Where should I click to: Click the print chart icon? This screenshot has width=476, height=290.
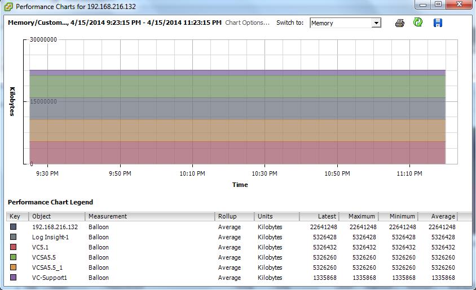pos(399,23)
